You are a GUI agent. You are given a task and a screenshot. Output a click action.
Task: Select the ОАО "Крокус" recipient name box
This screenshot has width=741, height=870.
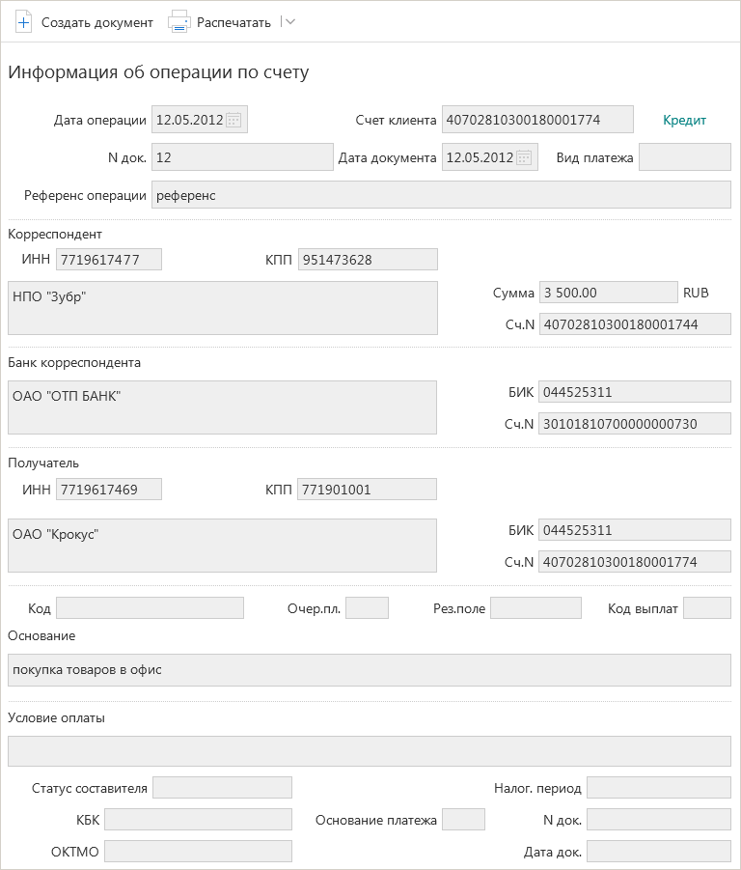point(222,546)
